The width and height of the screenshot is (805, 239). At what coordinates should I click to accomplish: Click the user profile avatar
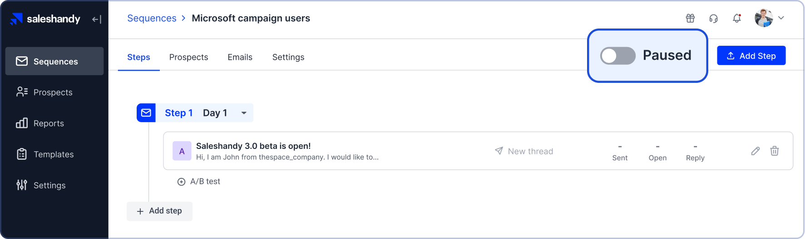[764, 18]
